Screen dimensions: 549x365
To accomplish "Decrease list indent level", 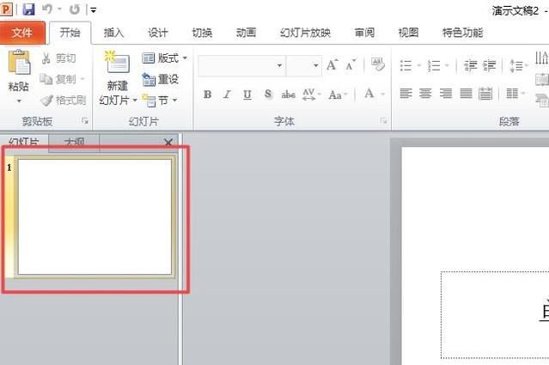I will [x=470, y=65].
